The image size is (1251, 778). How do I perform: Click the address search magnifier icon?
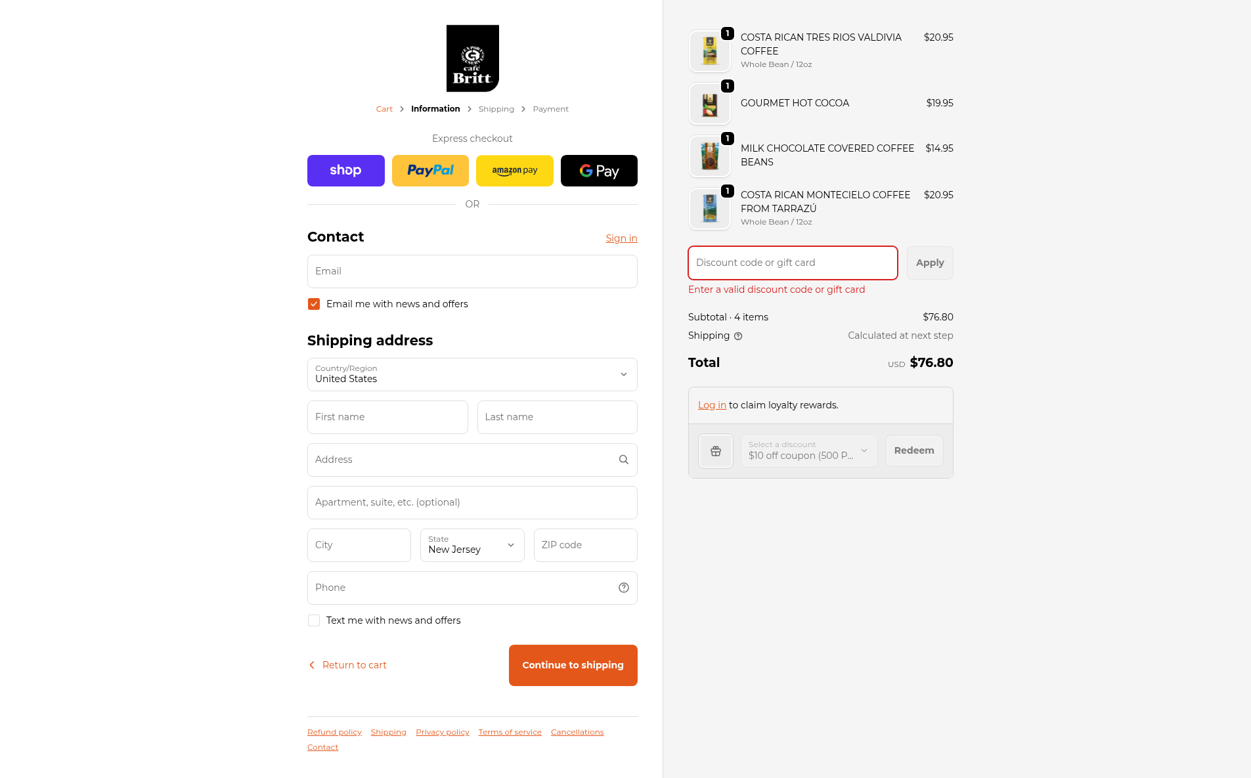623,460
